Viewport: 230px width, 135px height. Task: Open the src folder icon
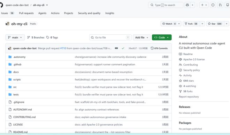pos(10,87)
